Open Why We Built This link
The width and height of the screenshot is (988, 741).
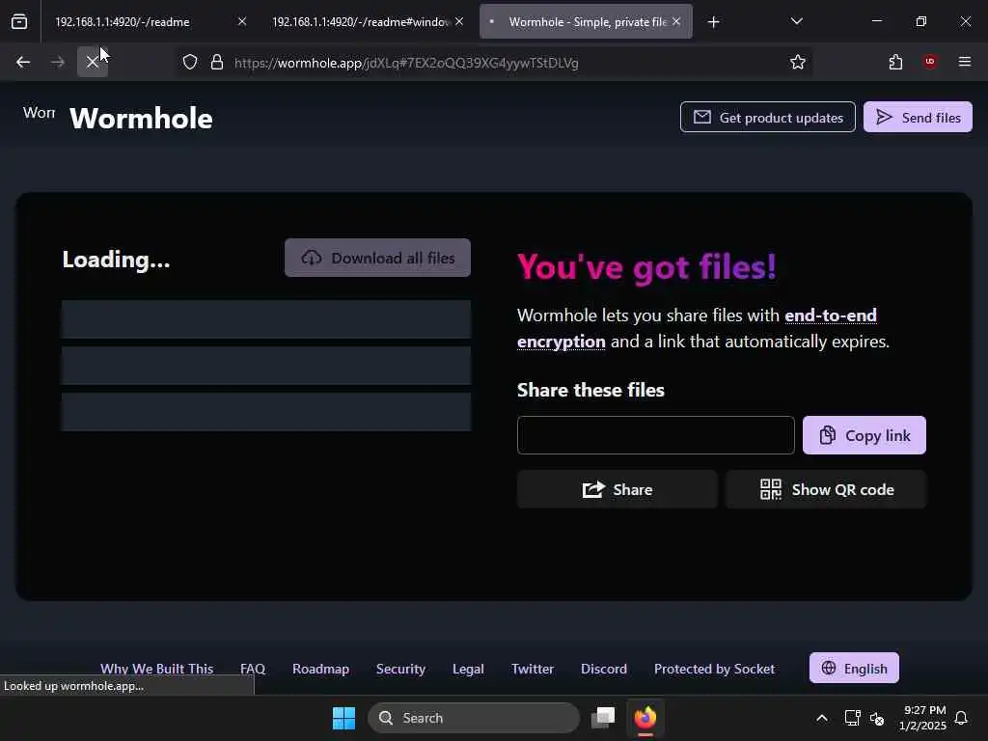pyautogui.click(x=157, y=669)
